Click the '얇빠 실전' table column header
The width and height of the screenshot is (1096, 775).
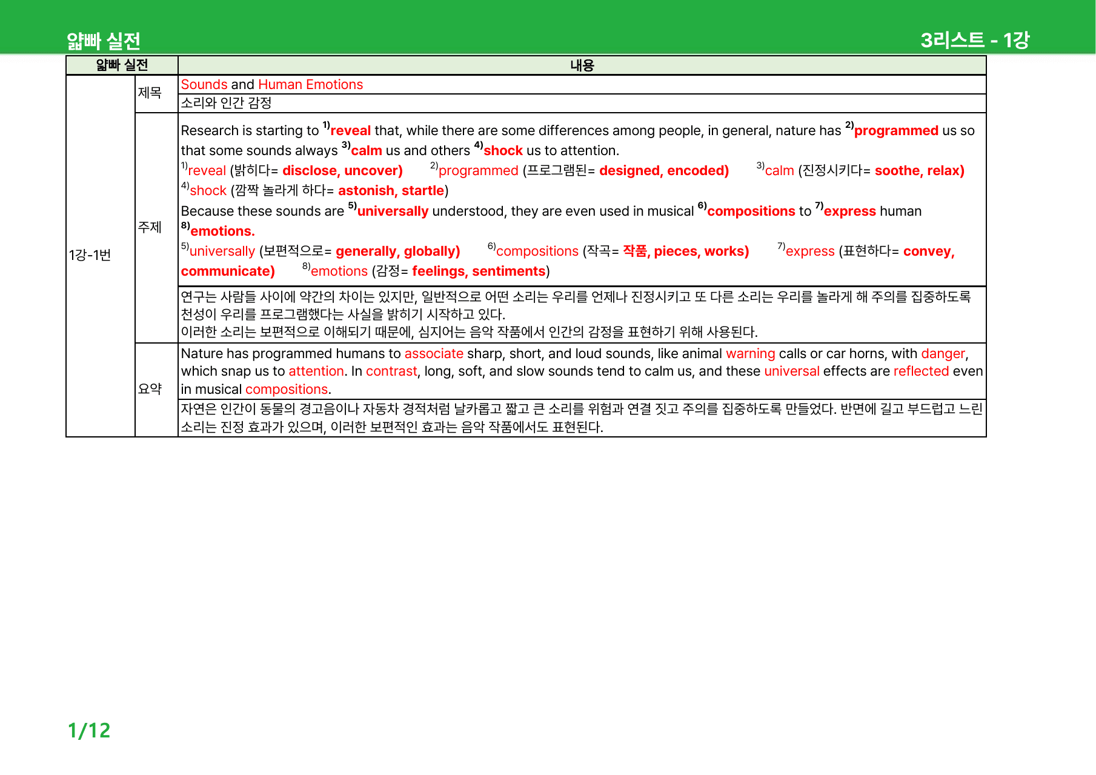pyautogui.click(x=122, y=65)
